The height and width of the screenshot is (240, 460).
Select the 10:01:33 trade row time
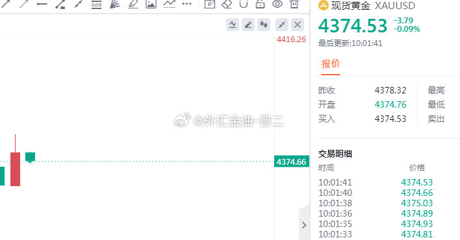(335, 234)
